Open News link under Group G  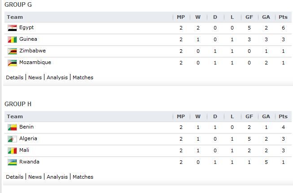coord(35,77)
